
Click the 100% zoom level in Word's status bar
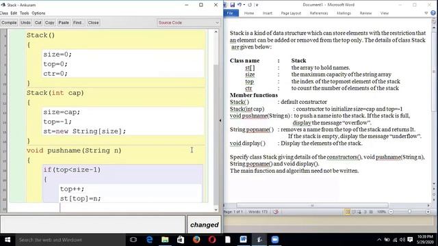[381, 212]
